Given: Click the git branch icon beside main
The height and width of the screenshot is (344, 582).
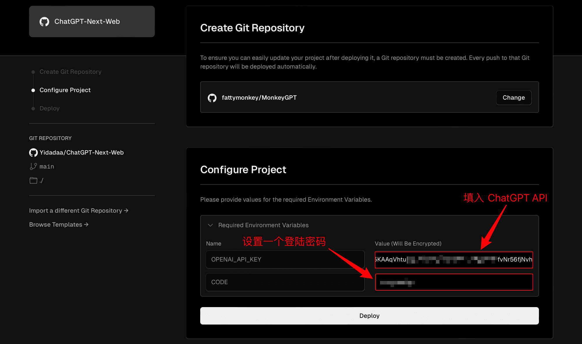Looking at the screenshot, I should click(33, 166).
